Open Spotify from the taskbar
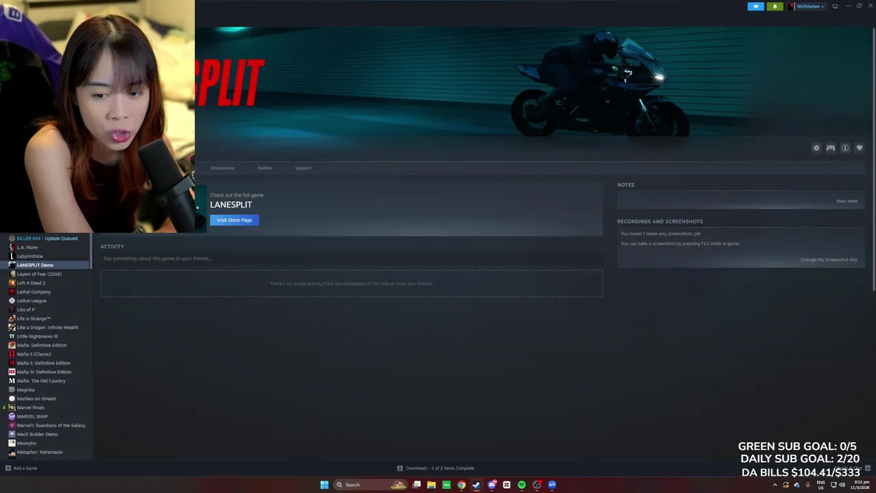This screenshot has width=876, height=493. coord(521,485)
